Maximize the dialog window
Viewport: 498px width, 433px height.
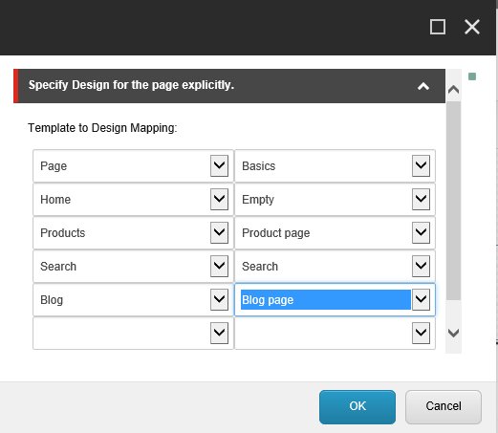click(438, 27)
